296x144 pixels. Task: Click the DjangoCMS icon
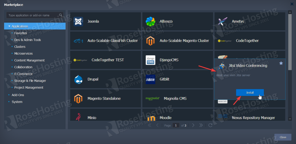(x=150, y=60)
